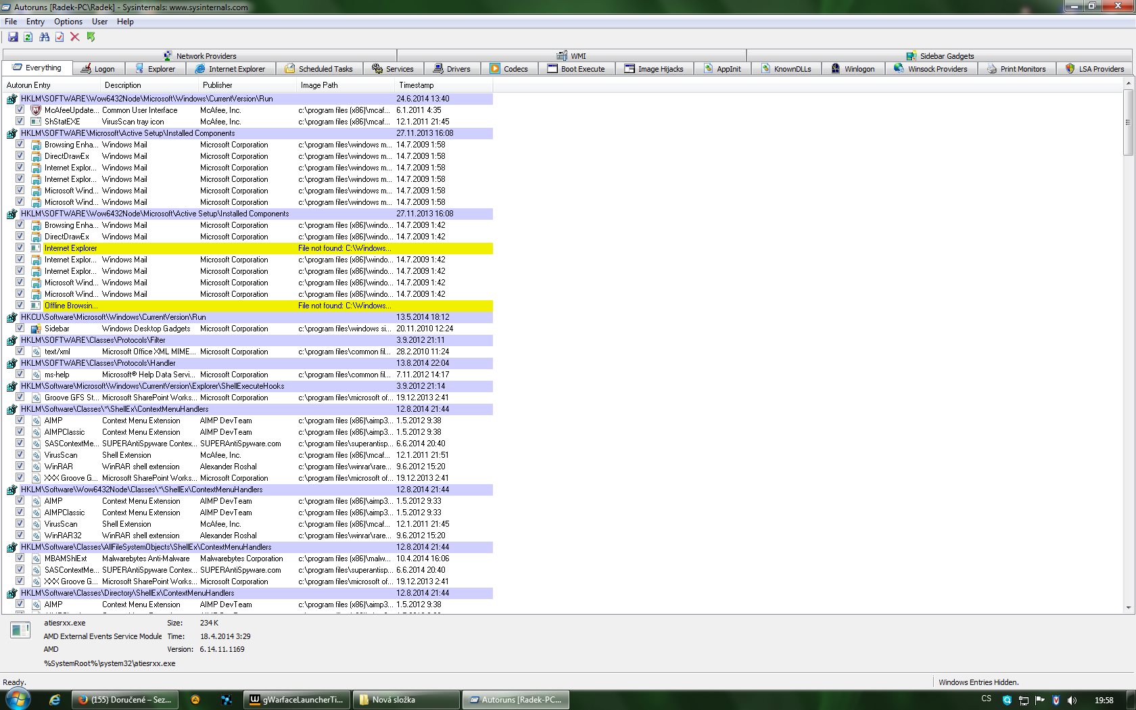Image resolution: width=1136 pixels, height=710 pixels.
Task: Switch to the Logon tab
Action: (x=98, y=69)
